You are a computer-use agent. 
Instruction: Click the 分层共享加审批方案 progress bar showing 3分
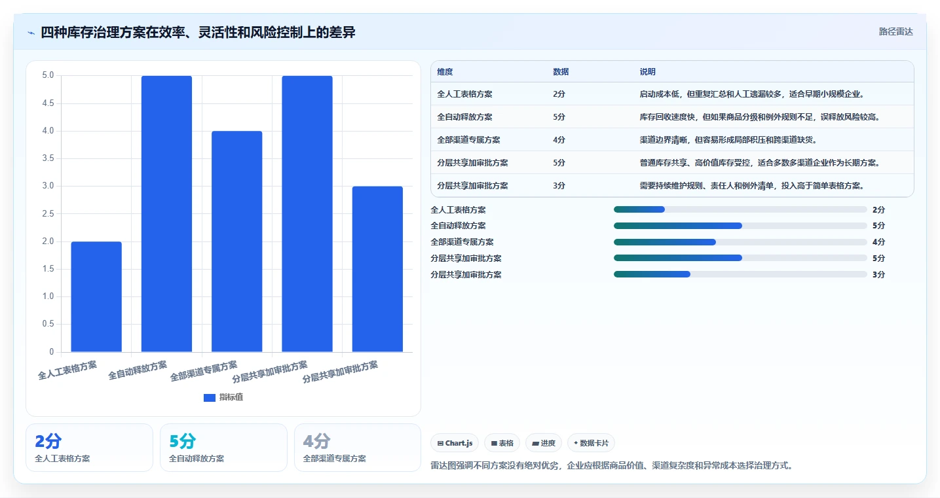pyautogui.click(x=740, y=274)
